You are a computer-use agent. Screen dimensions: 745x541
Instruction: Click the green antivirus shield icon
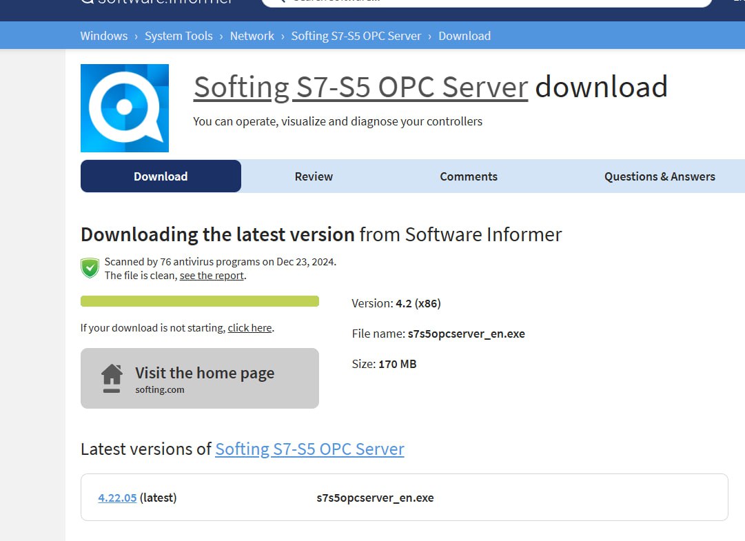[x=90, y=268]
